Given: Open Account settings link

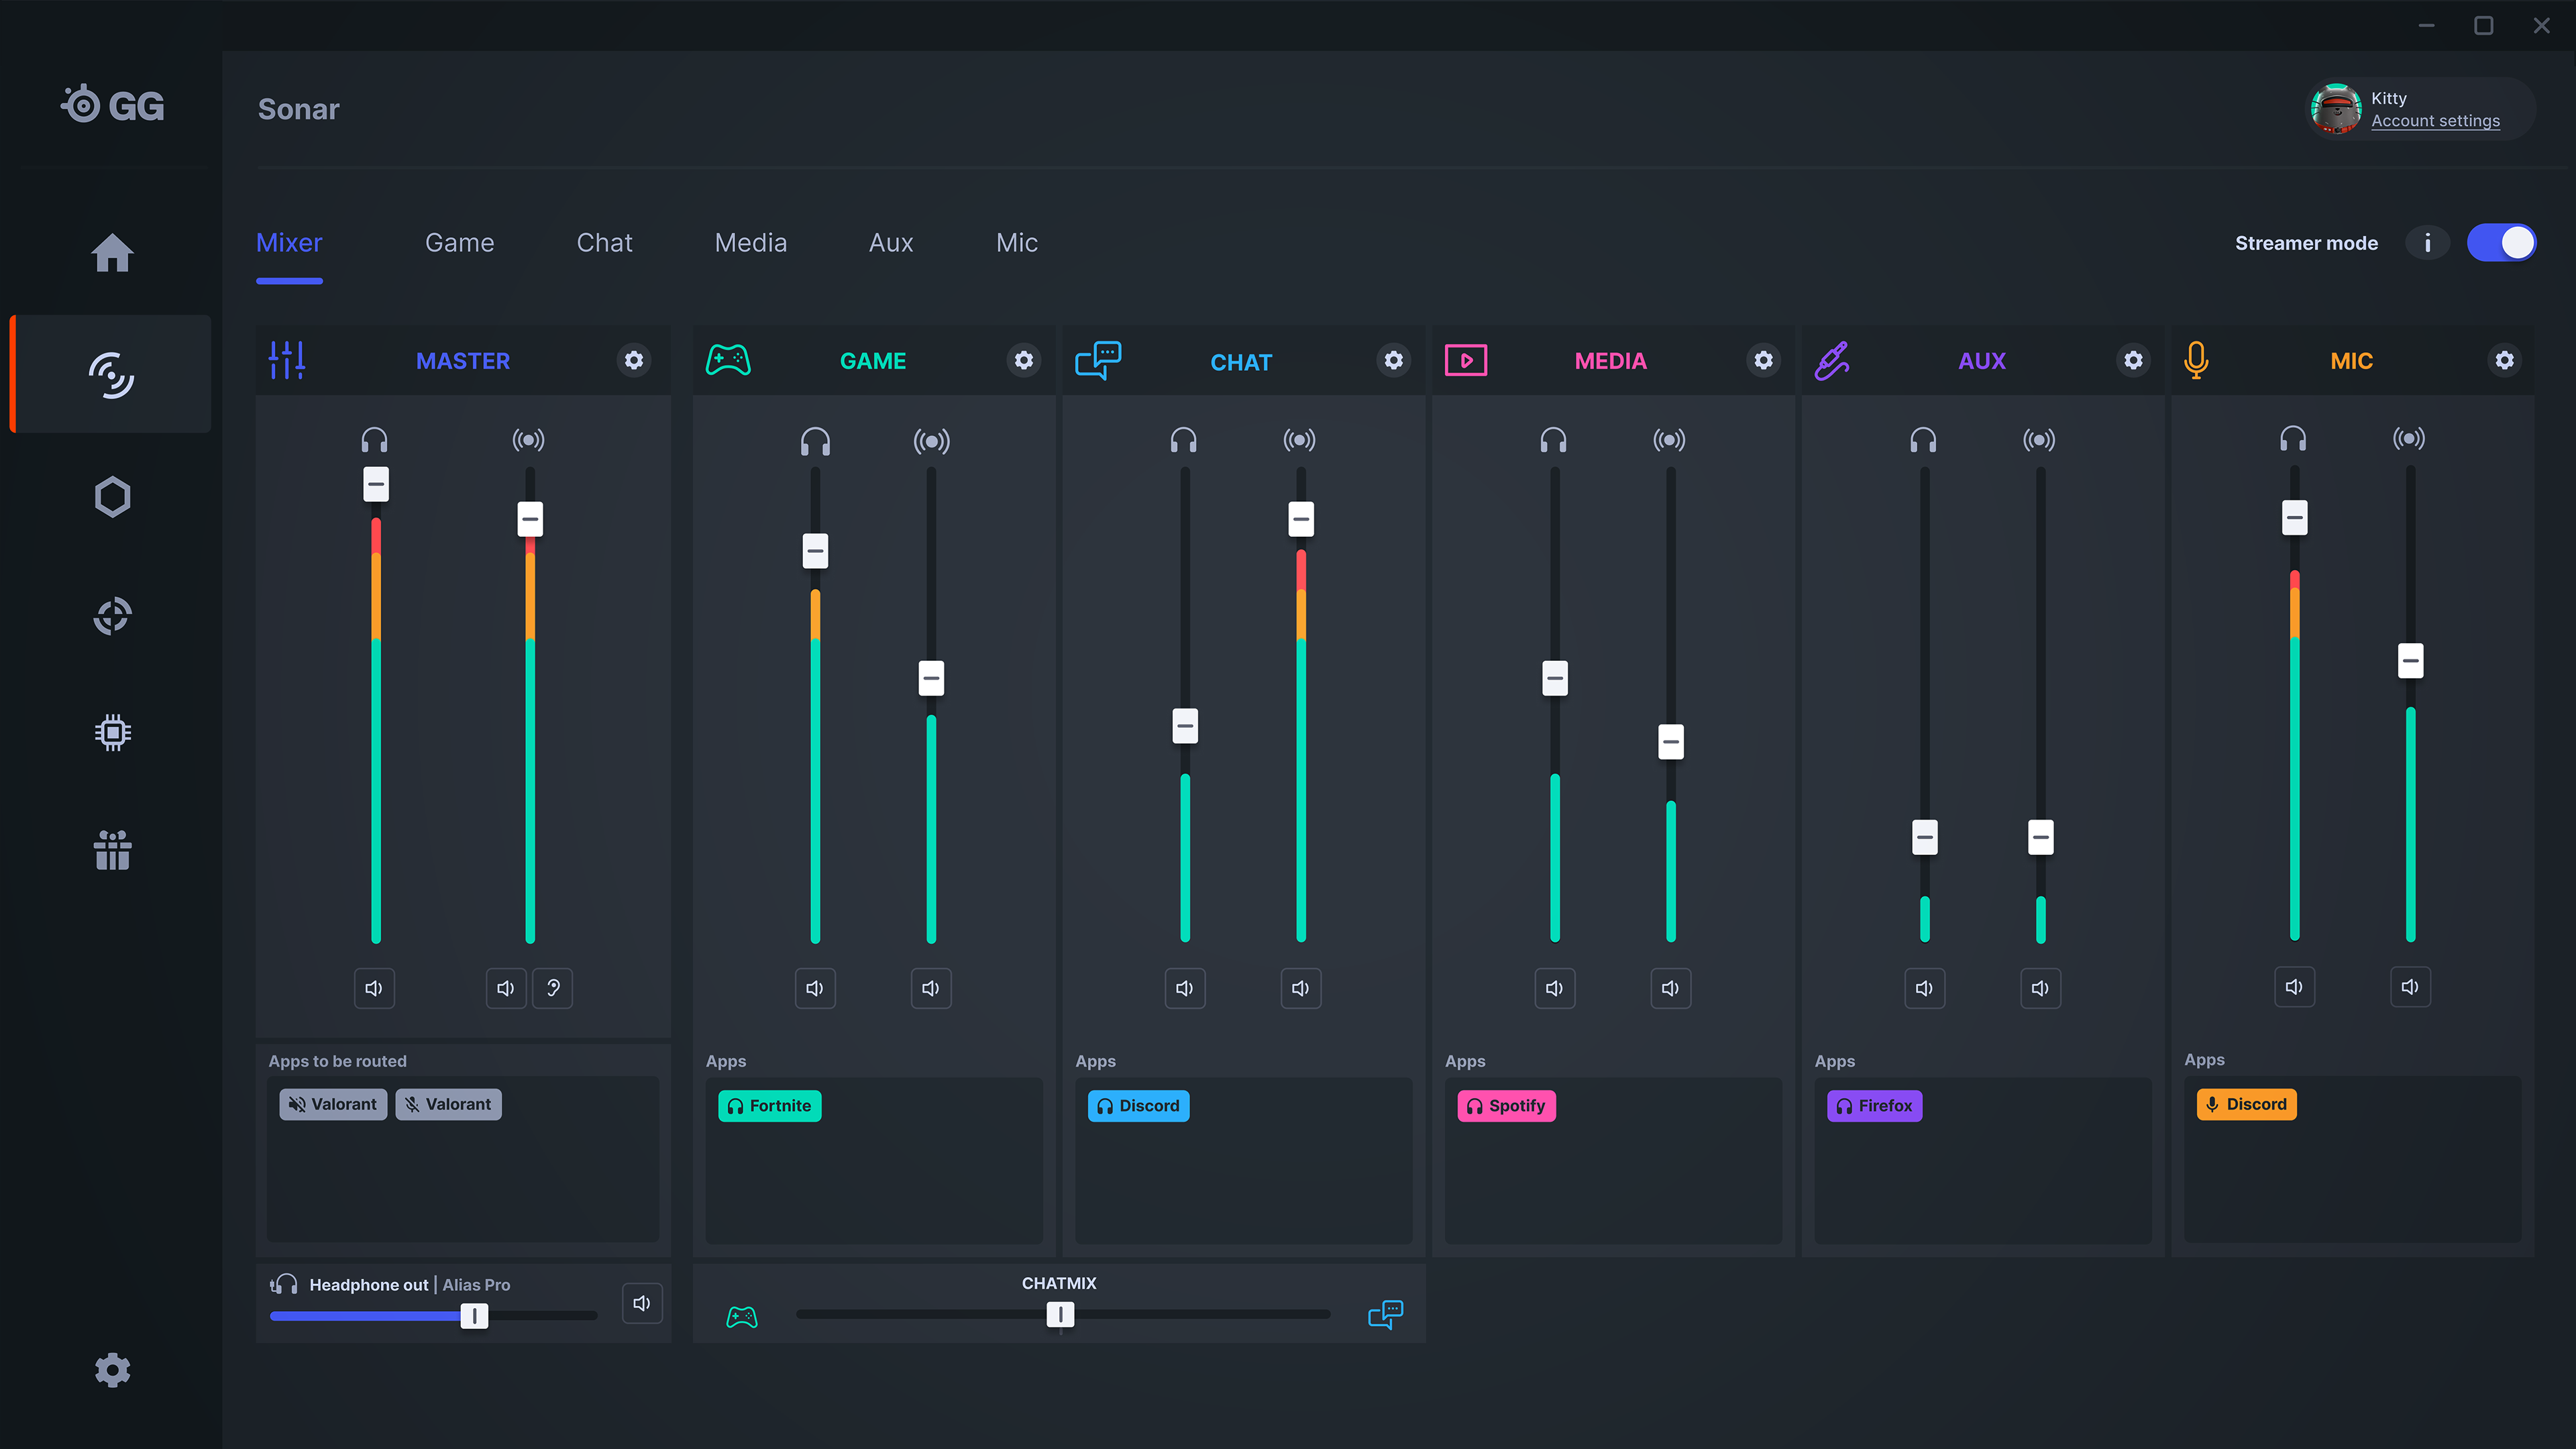Looking at the screenshot, I should click(2435, 121).
